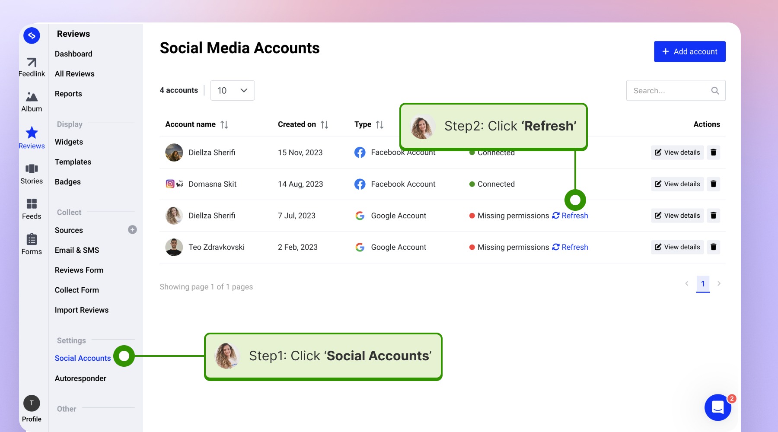Image resolution: width=778 pixels, height=432 pixels.
Task: Open Social Accounts settings
Action: pyautogui.click(x=83, y=358)
